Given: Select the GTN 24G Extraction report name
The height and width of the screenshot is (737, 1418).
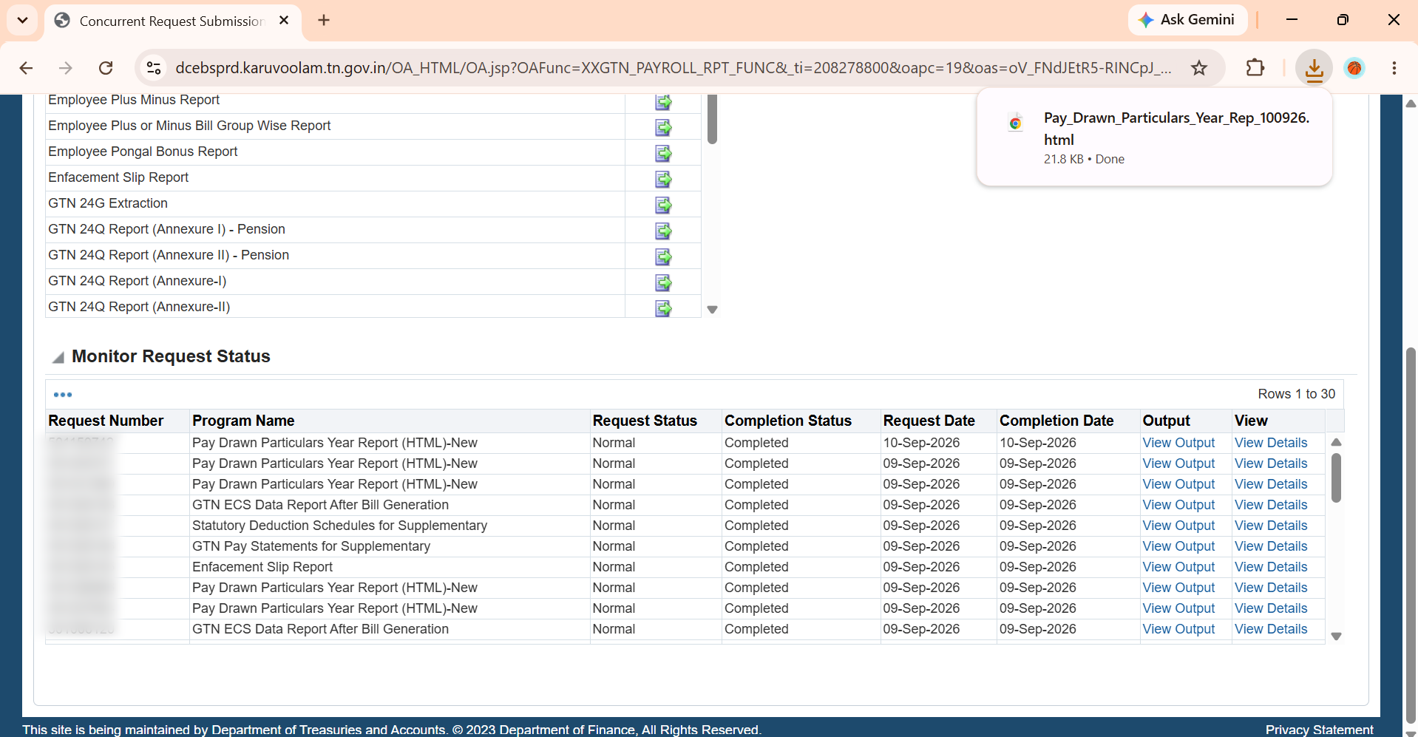Looking at the screenshot, I should point(108,203).
